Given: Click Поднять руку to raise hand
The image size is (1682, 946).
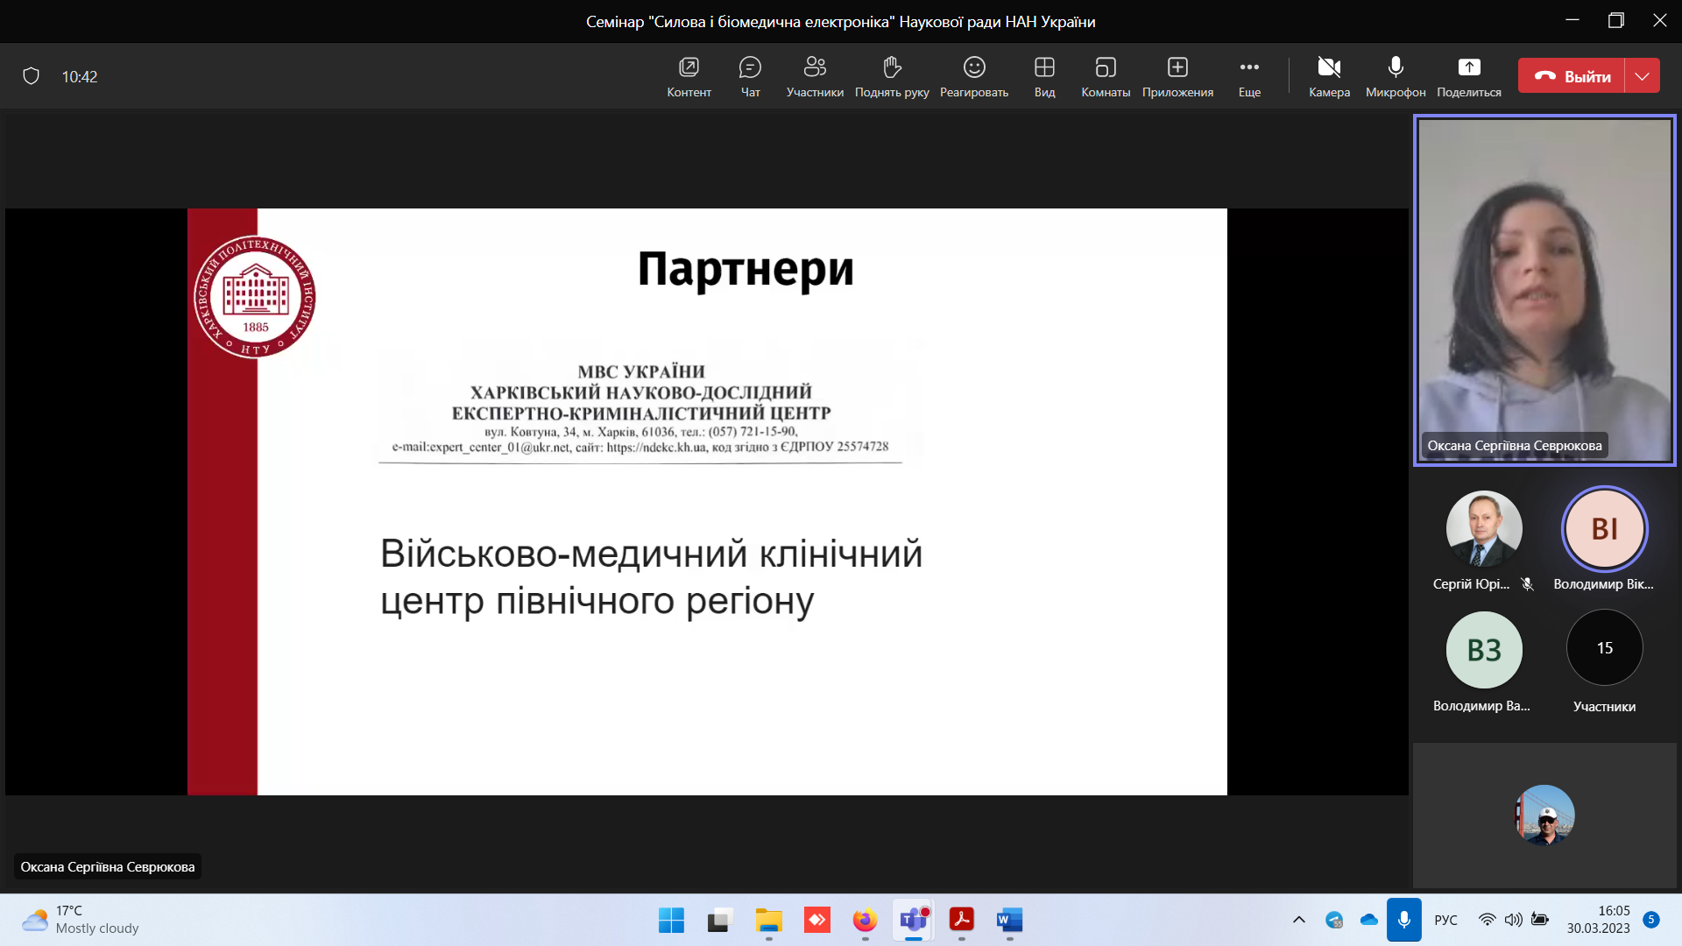Looking at the screenshot, I should click(x=892, y=76).
